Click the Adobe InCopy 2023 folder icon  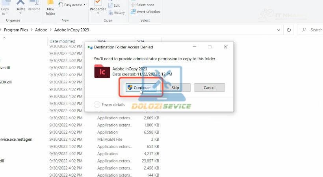[x=102, y=72]
